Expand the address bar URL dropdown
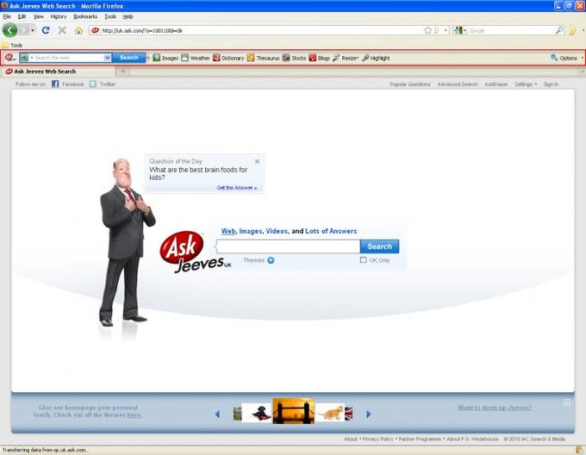The height and width of the screenshot is (455, 586). [446, 30]
